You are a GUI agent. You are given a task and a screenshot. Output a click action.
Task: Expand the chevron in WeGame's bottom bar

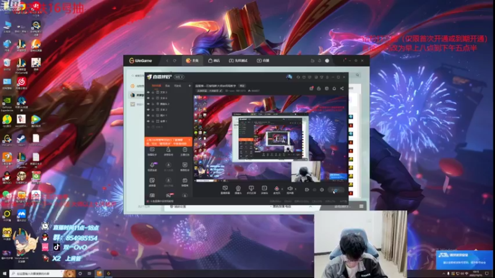click(311, 207)
